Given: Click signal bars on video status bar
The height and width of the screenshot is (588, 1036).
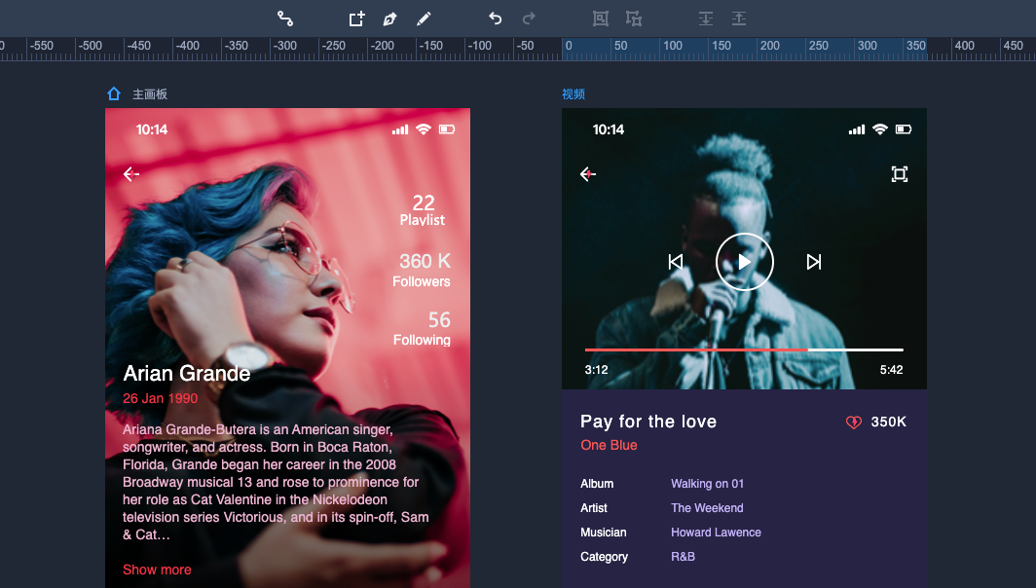Looking at the screenshot, I should click(x=856, y=130).
